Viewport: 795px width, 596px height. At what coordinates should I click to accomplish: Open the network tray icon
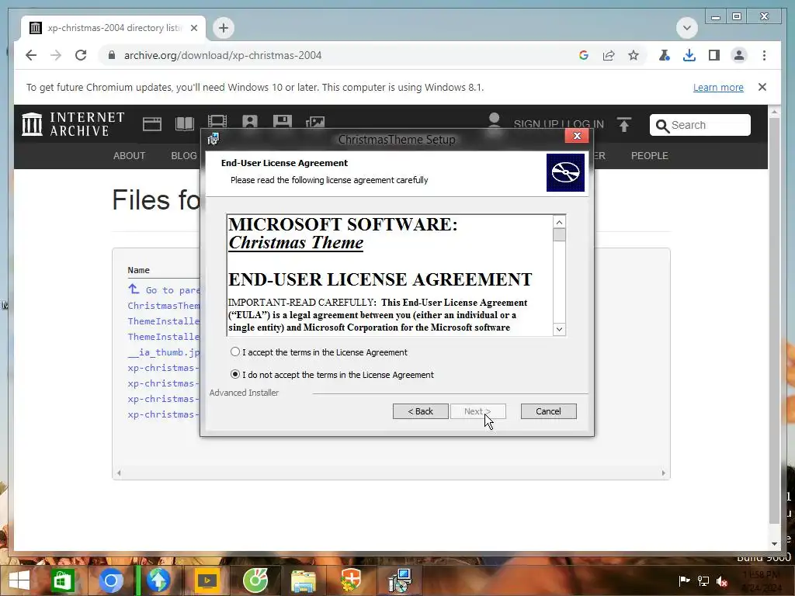click(x=703, y=581)
